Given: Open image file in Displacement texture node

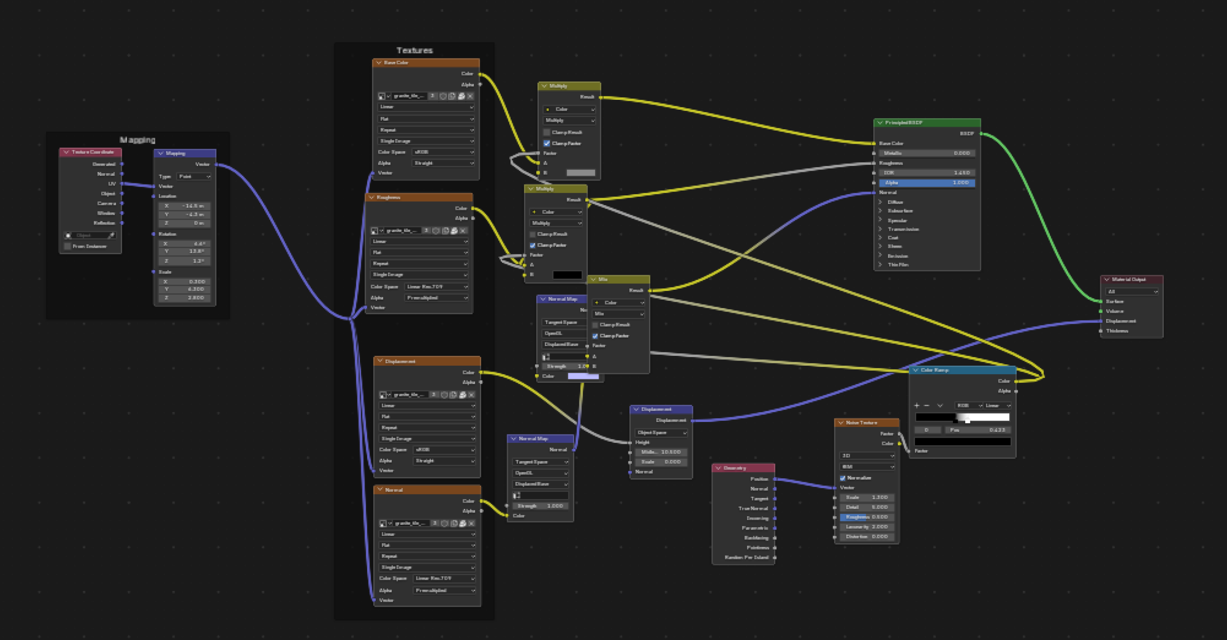Looking at the screenshot, I should (x=462, y=395).
